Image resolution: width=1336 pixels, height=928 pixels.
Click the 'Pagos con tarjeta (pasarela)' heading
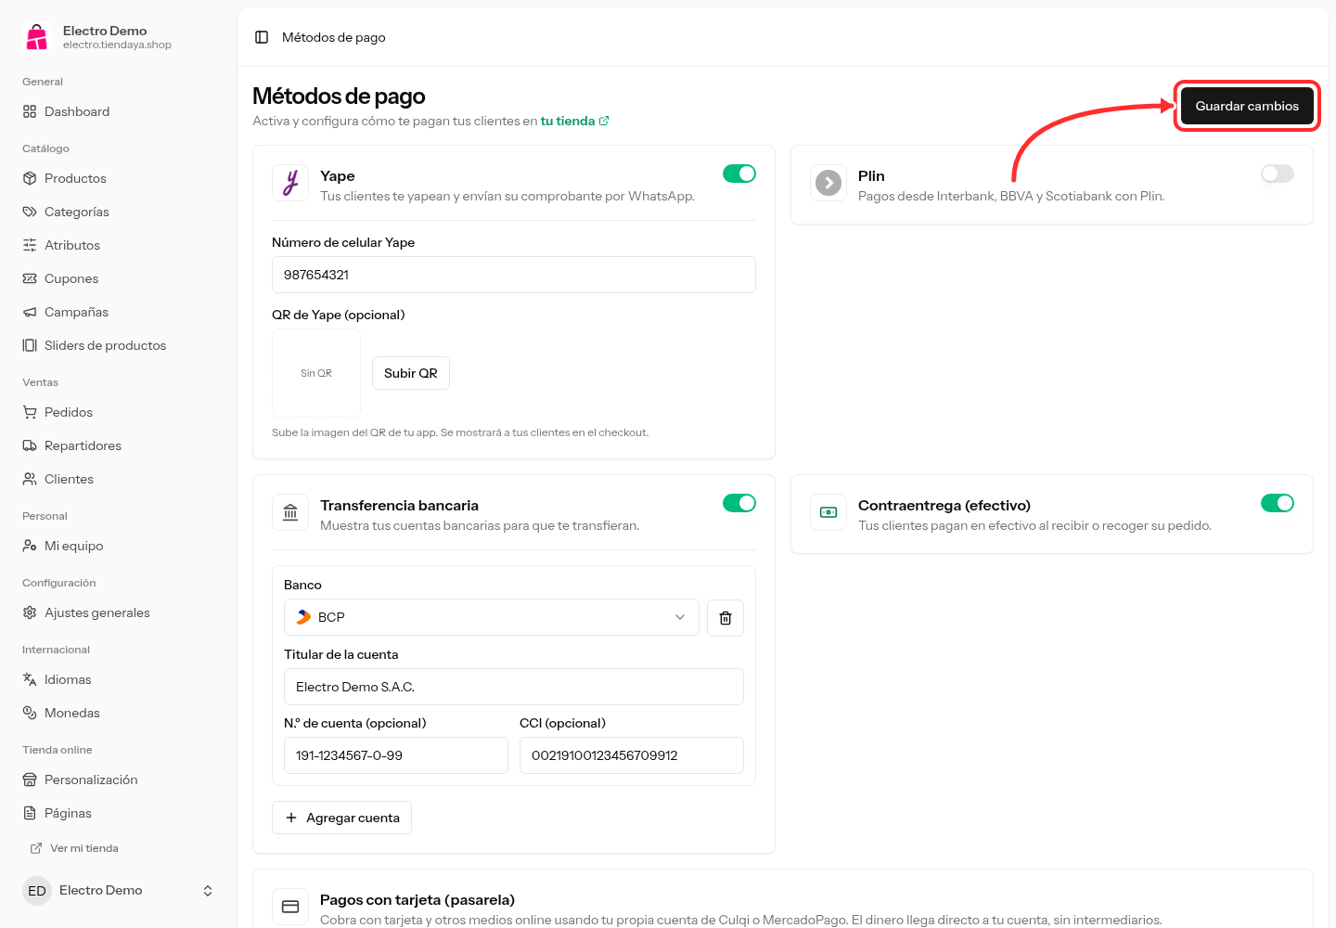click(x=417, y=899)
